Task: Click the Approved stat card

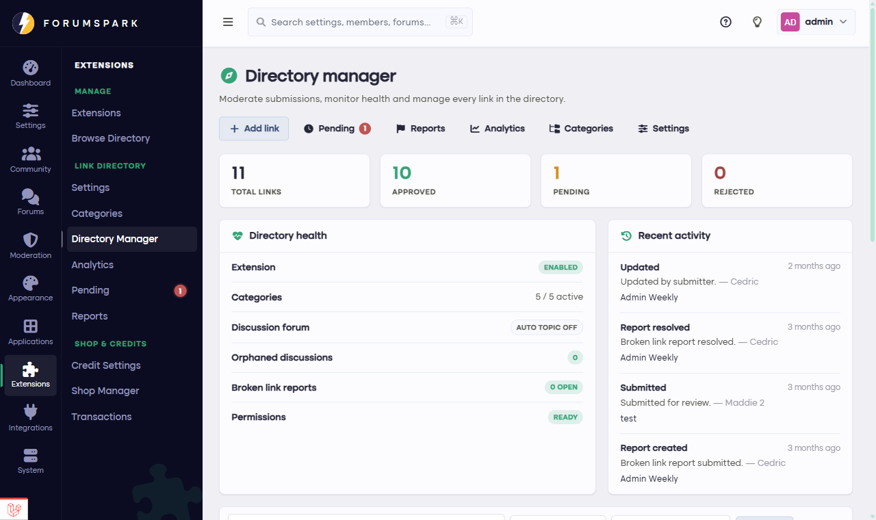Action: (x=455, y=181)
